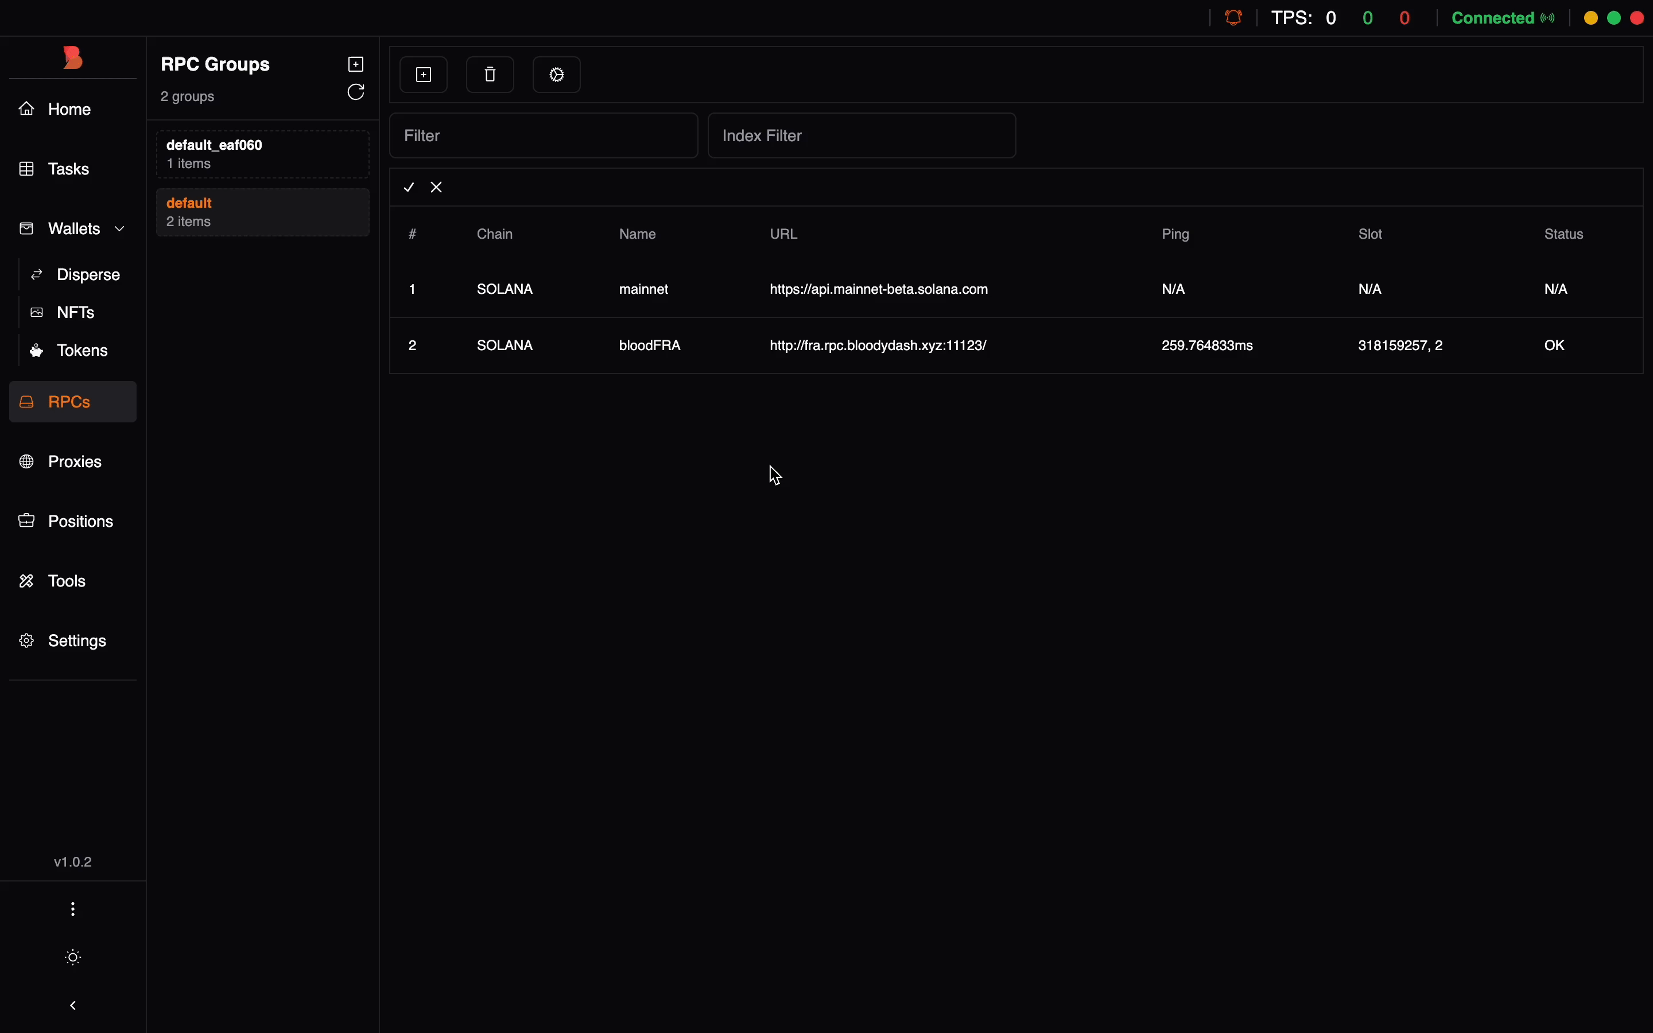Go to the Proxies page
The image size is (1653, 1033).
[75, 462]
